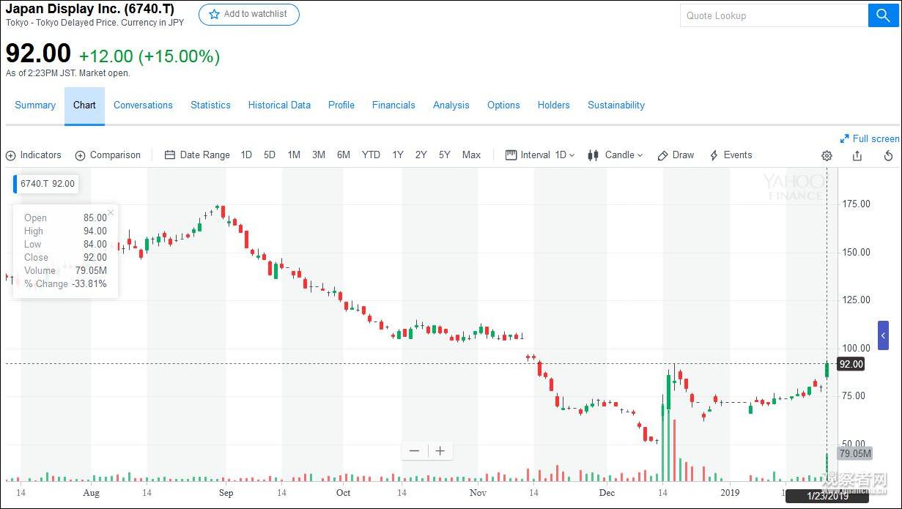Click the 1/23/2019 date marker

point(827,497)
